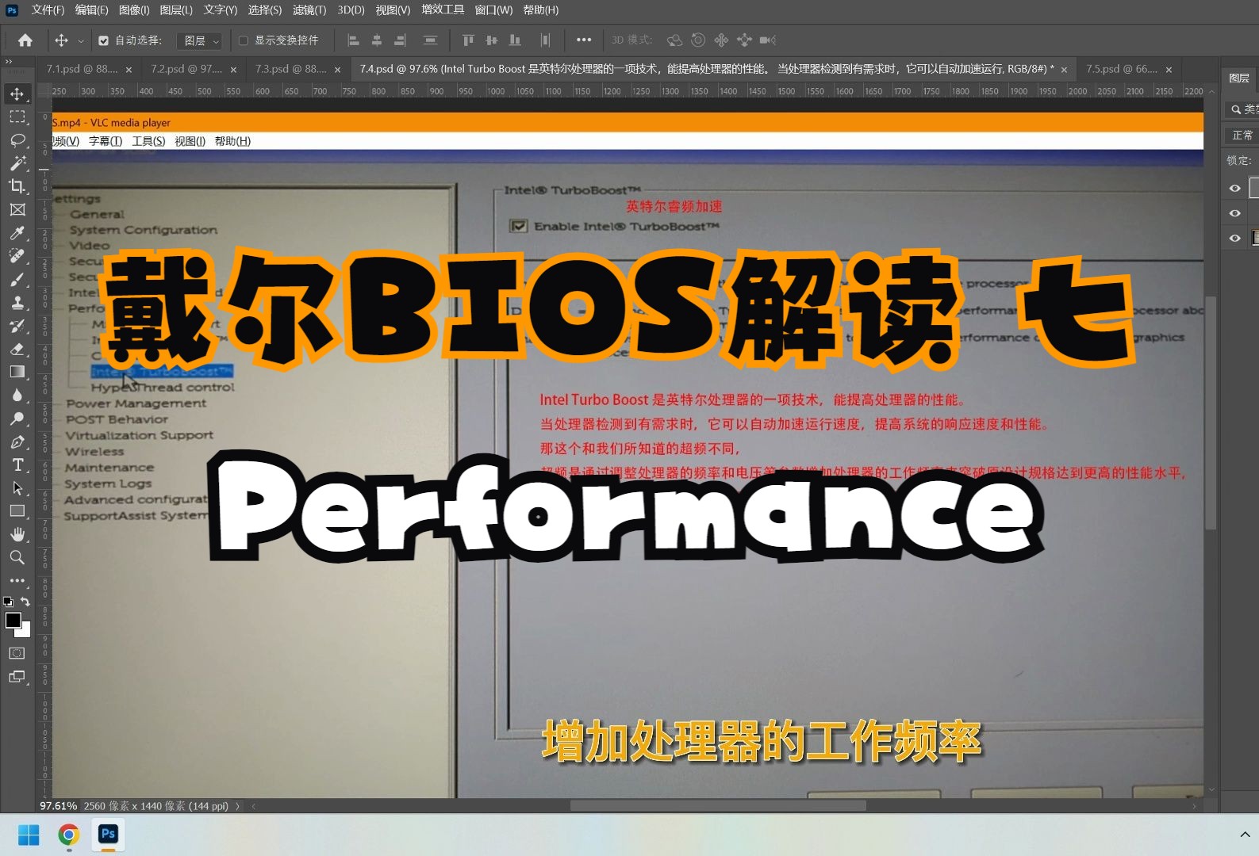
Task: Select the Crop tool
Action: [x=17, y=186]
